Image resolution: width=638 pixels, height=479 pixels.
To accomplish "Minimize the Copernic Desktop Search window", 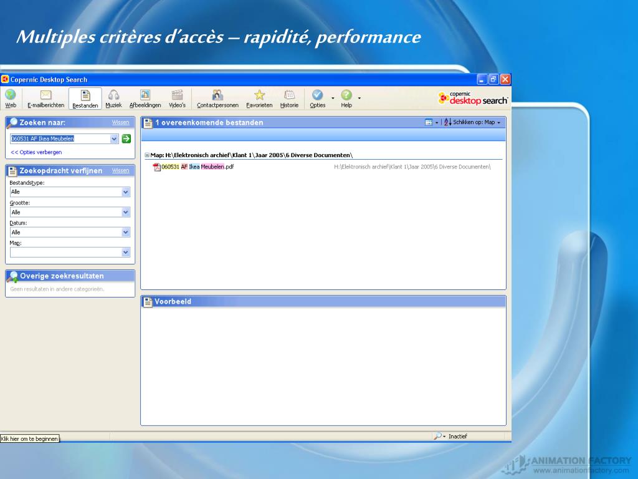I will [482, 79].
